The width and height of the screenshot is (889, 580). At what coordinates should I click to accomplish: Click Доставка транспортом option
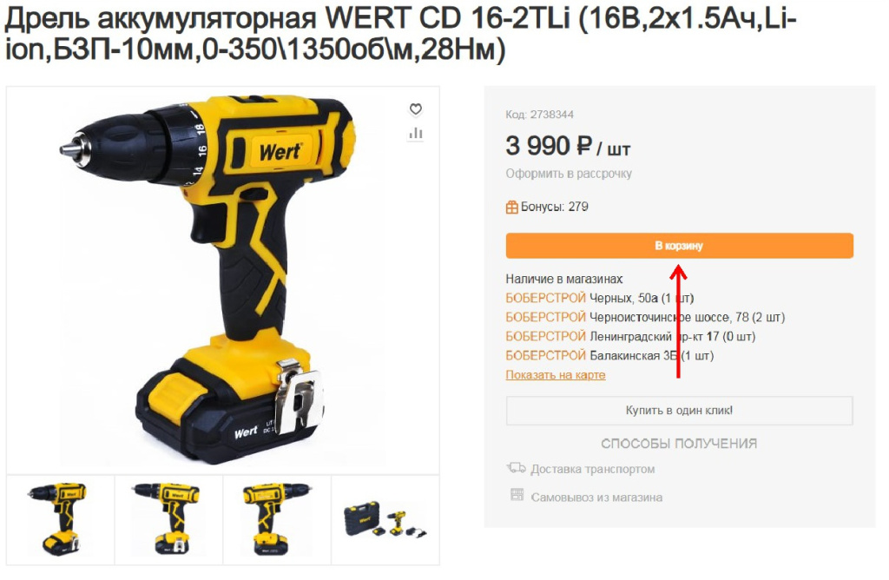592,470
